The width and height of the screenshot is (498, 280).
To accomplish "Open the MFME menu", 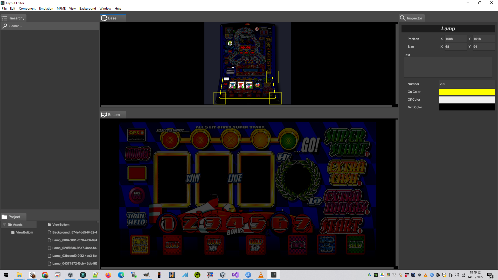I will pyautogui.click(x=61, y=9).
